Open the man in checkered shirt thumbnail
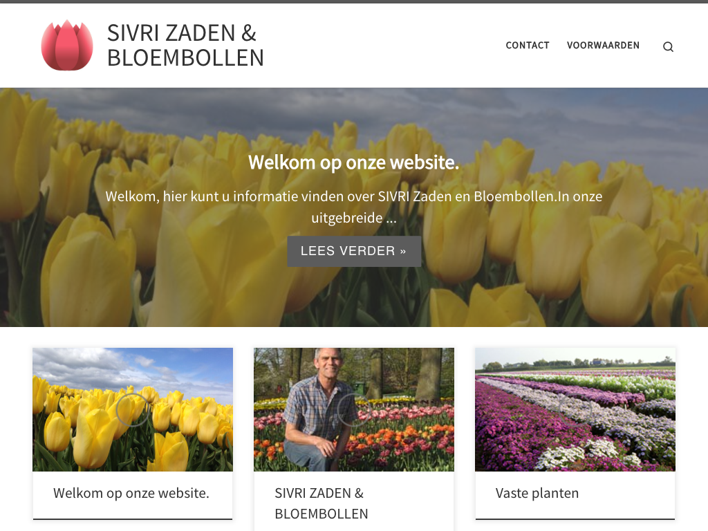This screenshot has height=531, width=708. 354,409
